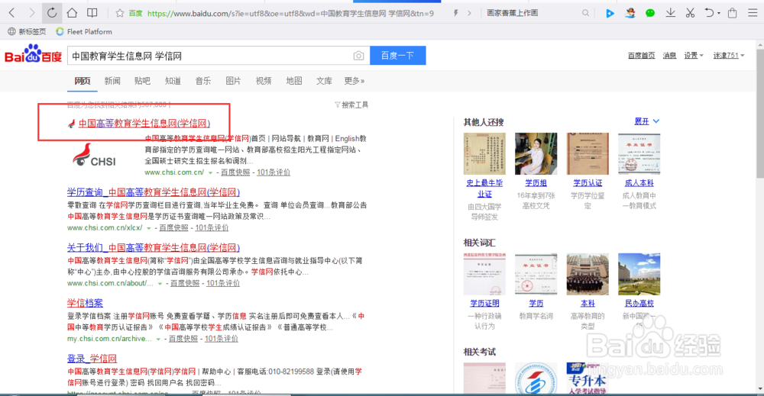Click the Baidu logo

[x=33, y=54]
